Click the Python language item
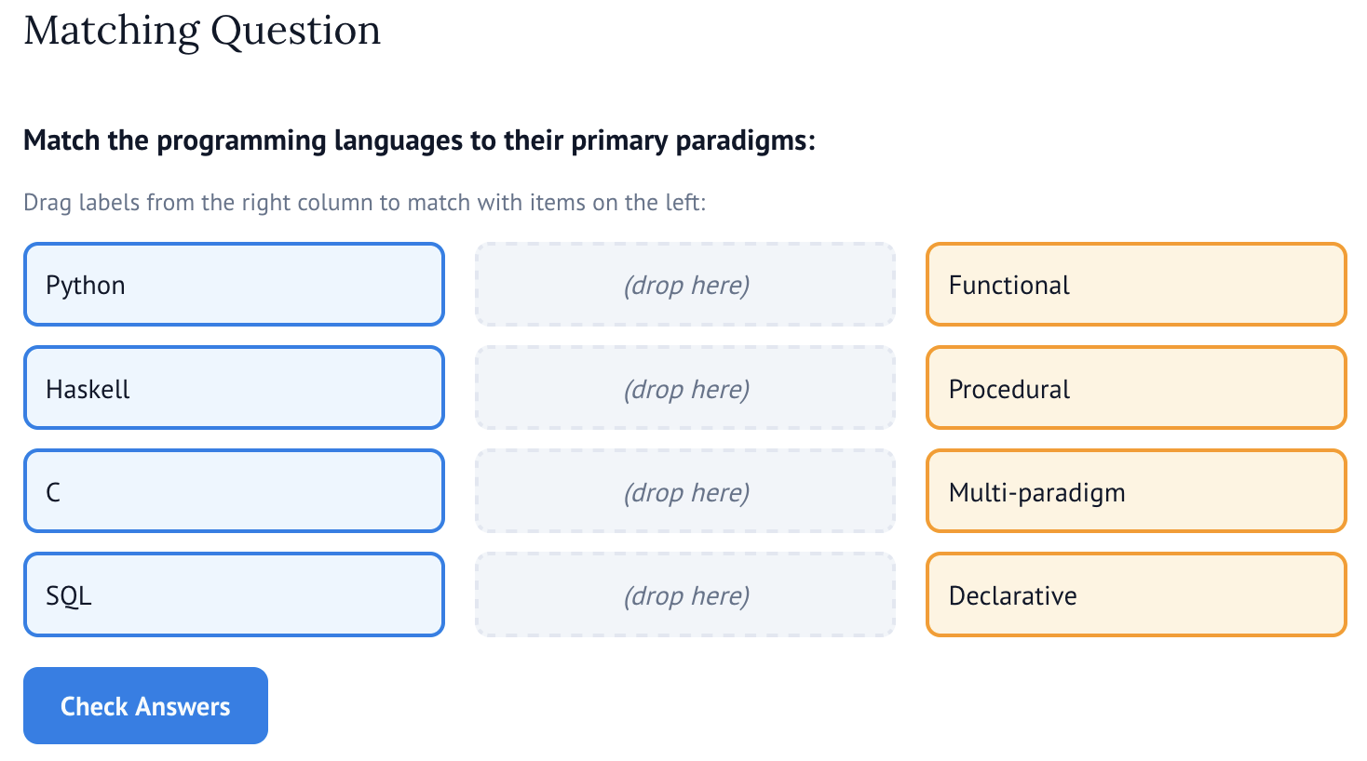This screenshot has height=761, width=1367. 234,285
